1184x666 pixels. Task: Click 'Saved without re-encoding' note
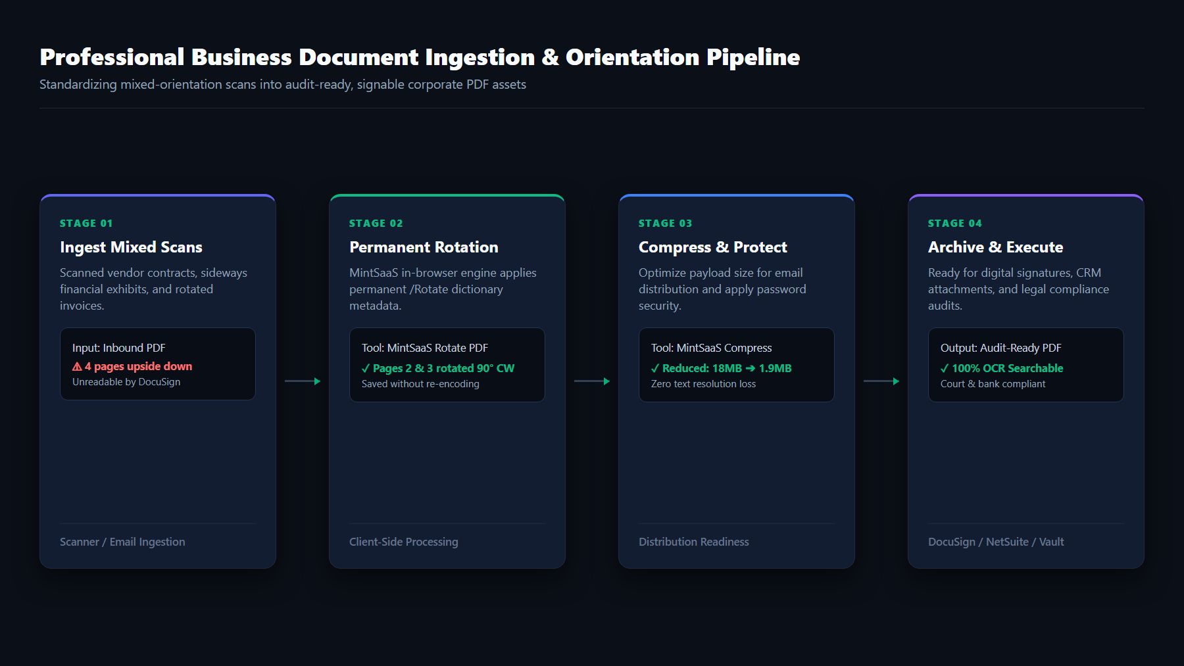420,384
